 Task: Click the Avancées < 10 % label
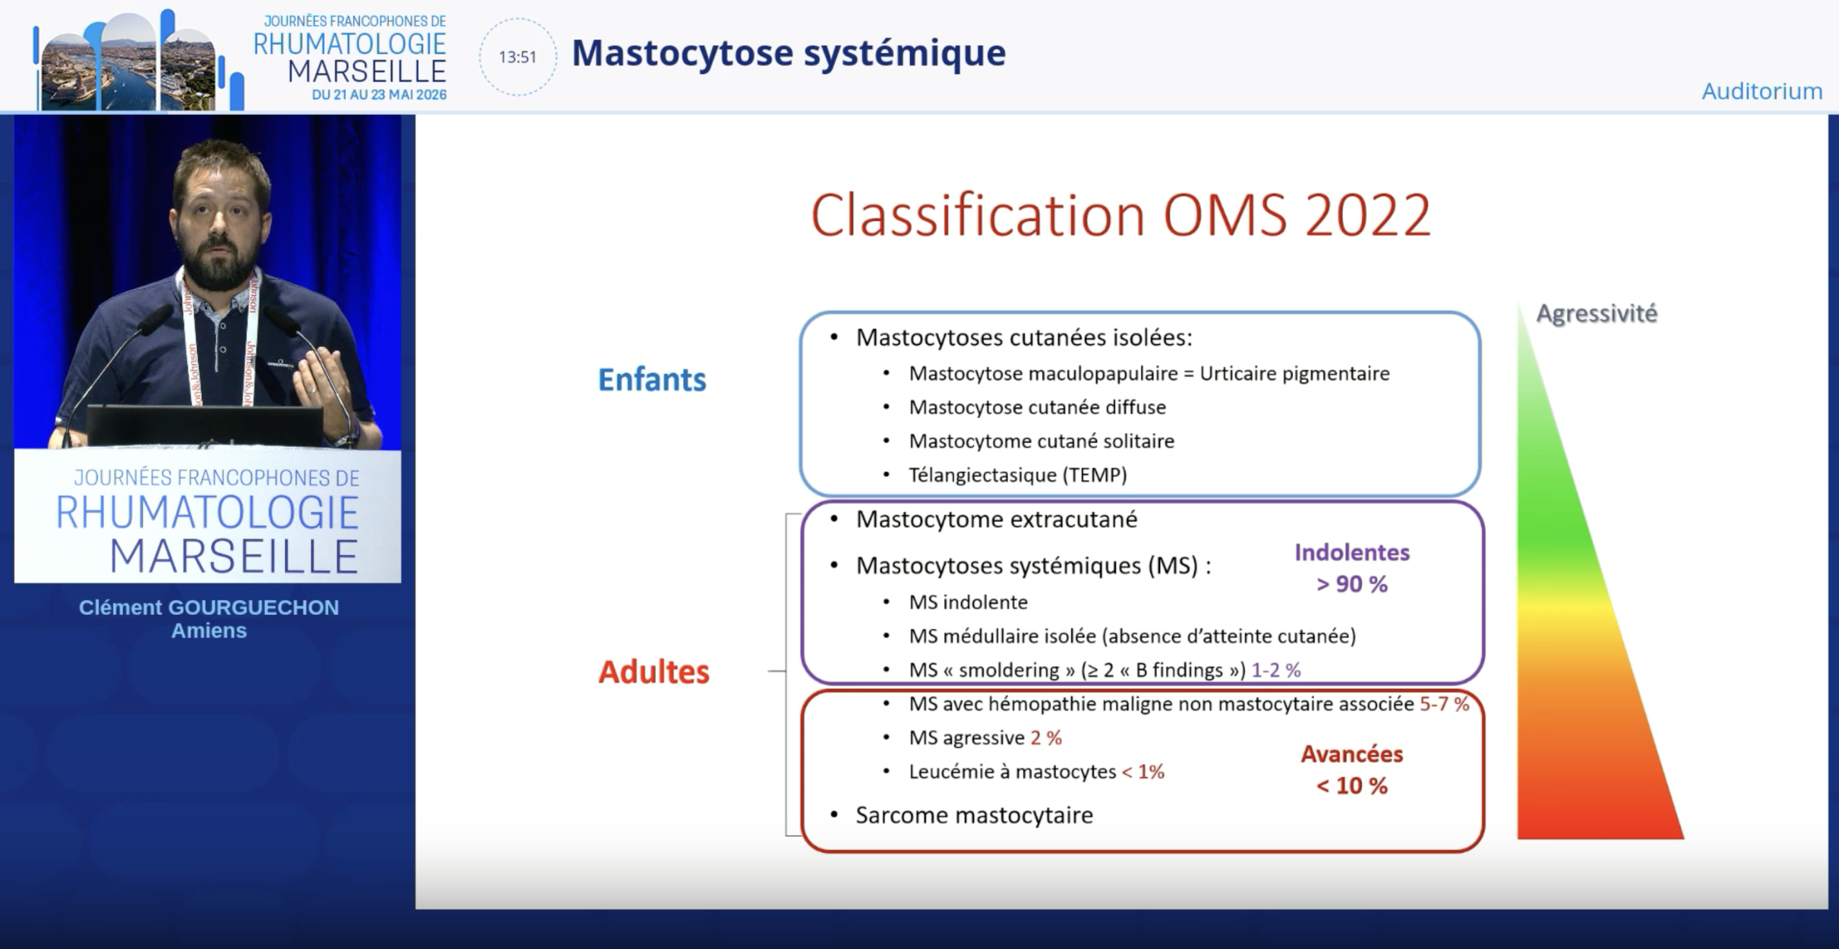[1352, 769]
